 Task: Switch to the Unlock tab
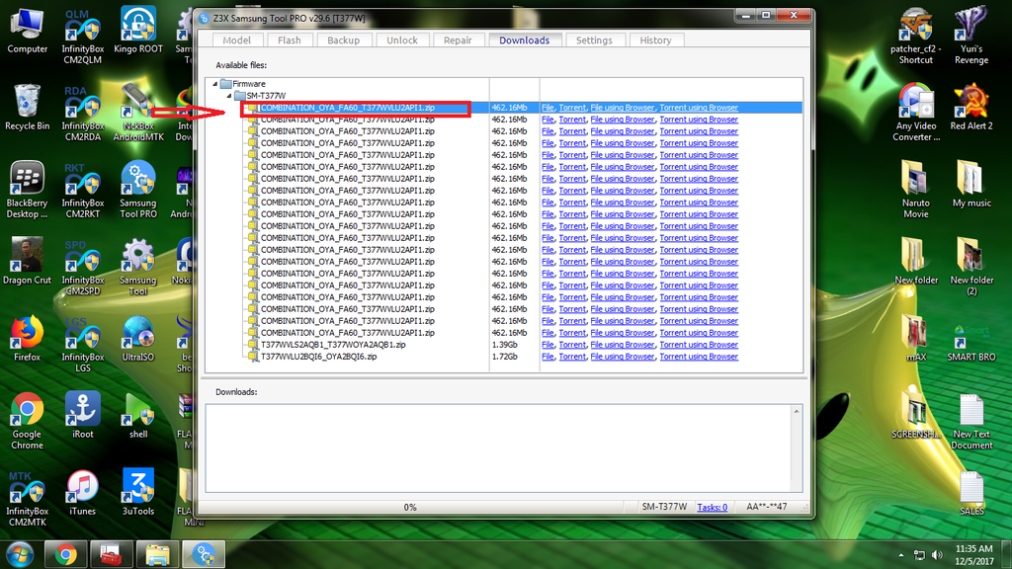tap(401, 41)
